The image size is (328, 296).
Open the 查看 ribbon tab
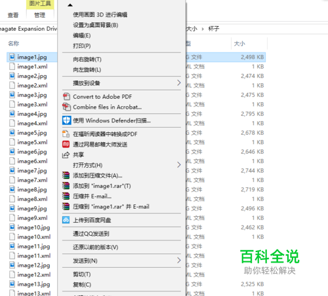point(13,15)
